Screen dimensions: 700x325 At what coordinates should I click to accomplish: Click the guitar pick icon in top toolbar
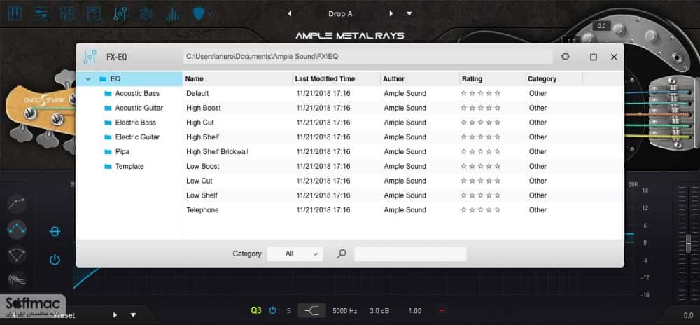199,14
